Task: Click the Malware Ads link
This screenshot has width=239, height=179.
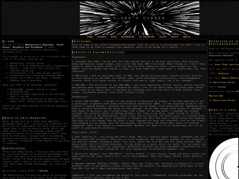Action: (216, 96)
